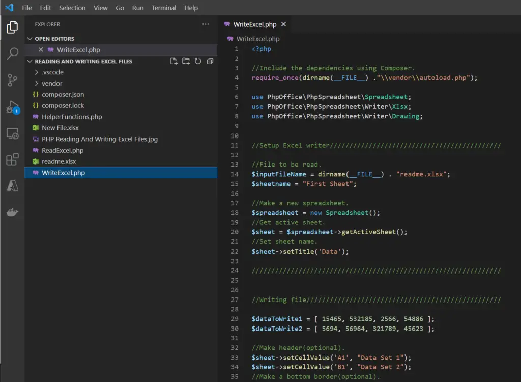Open the Docker view icon
Screen dimensions: 521x382
pyautogui.click(x=12, y=212)
